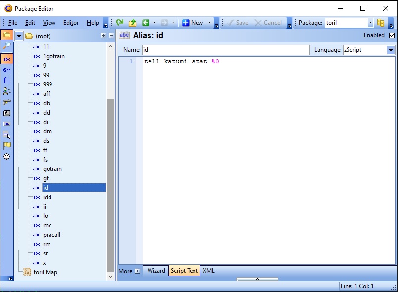This screenshot has height=292, width=398.
Task: Open the Language zScript dropdown
Action: [x=391, y=50]
